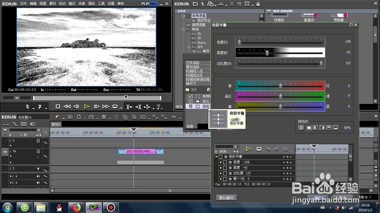Click the Cut scissors icon in timeline toolbar
The width and height of the screenshot is (380, 213).
click(116, 117)
